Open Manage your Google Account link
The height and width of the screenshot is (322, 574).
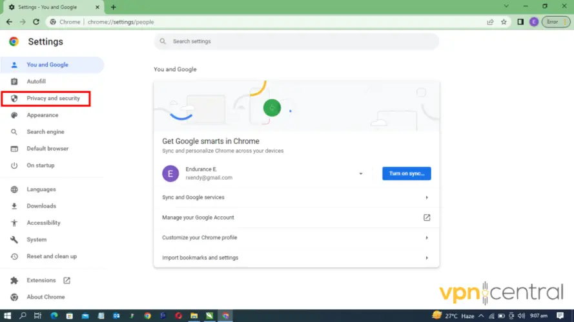click(296, 218)
